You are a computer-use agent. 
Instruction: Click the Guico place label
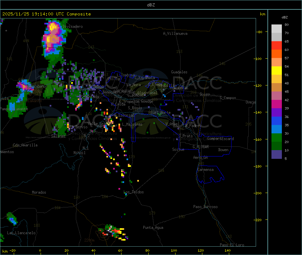[x=205, y=94]
